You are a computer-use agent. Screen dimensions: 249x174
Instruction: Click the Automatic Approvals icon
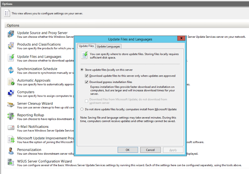point(11,82)
